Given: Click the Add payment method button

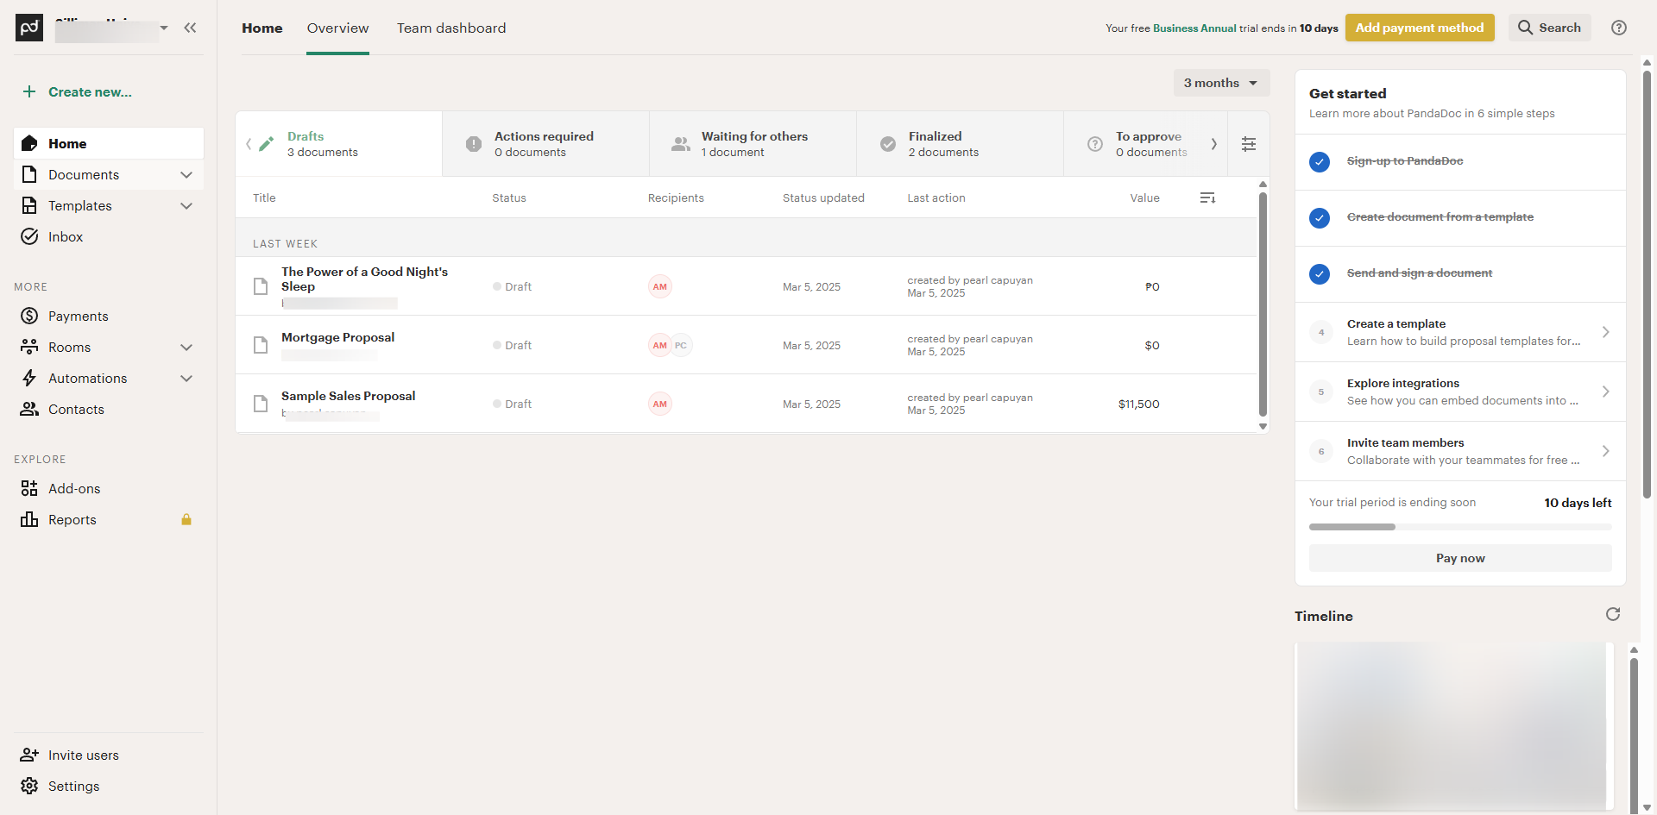Looking at the screenshot, I should click(x=1419, y=28).
